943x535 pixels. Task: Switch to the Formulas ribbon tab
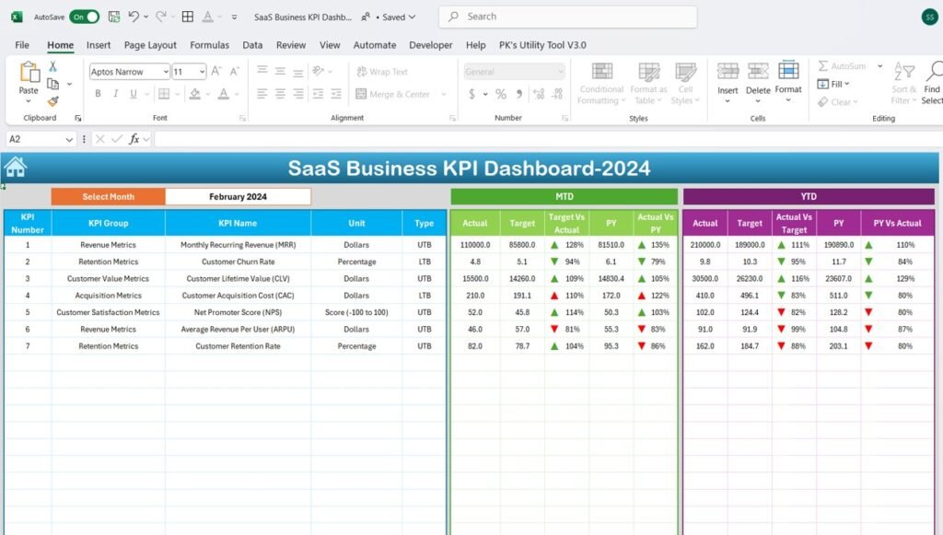(x=209, y=44)
